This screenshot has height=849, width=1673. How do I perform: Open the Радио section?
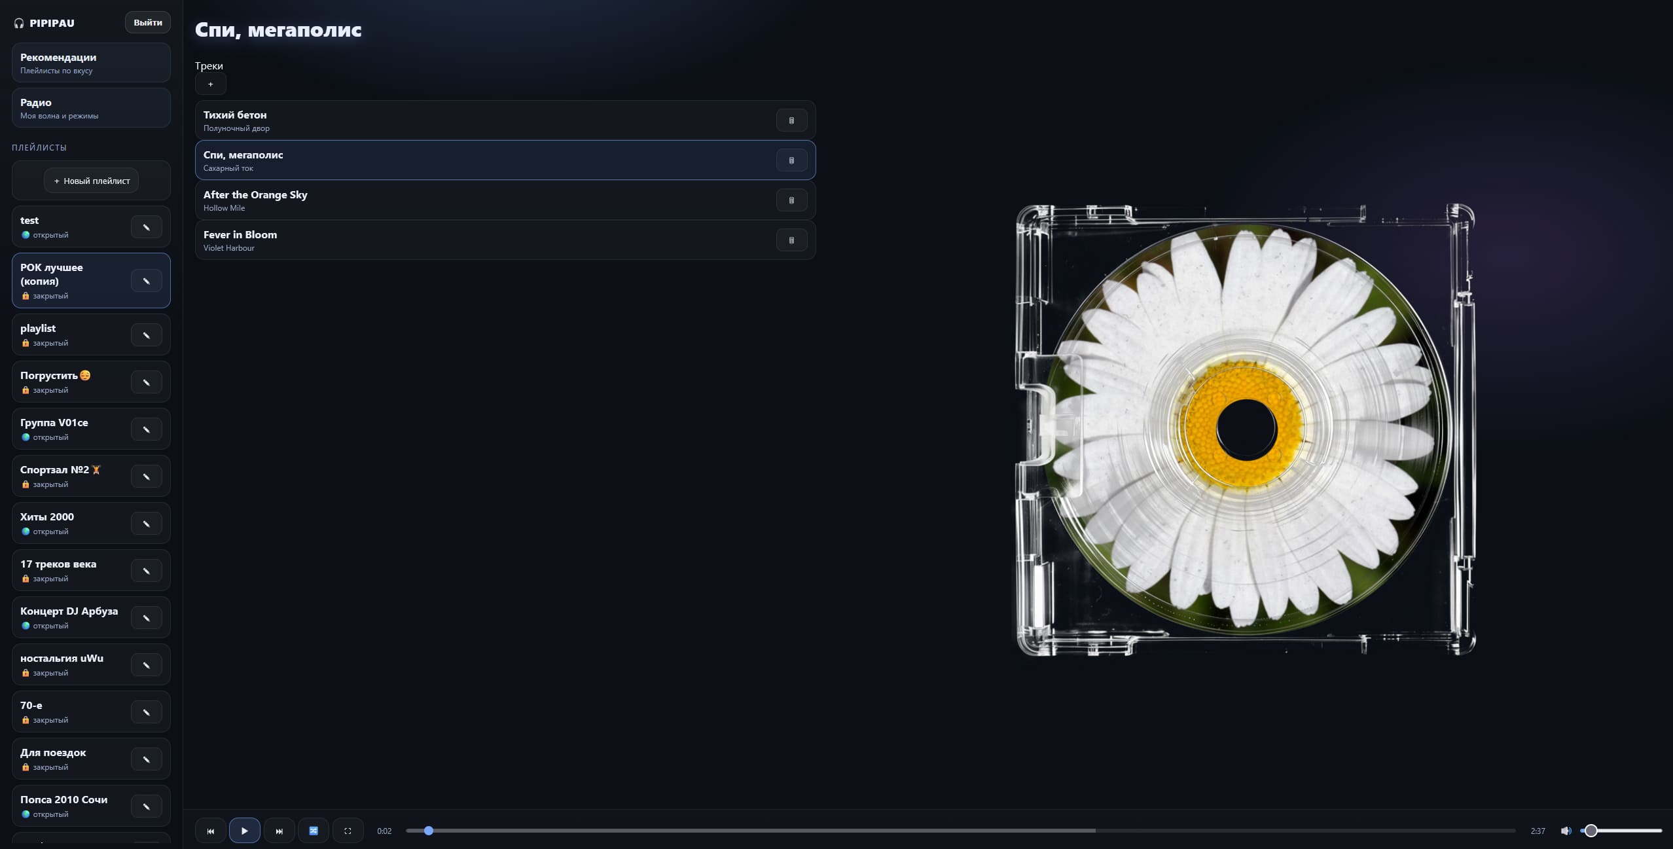click(91, 108)
